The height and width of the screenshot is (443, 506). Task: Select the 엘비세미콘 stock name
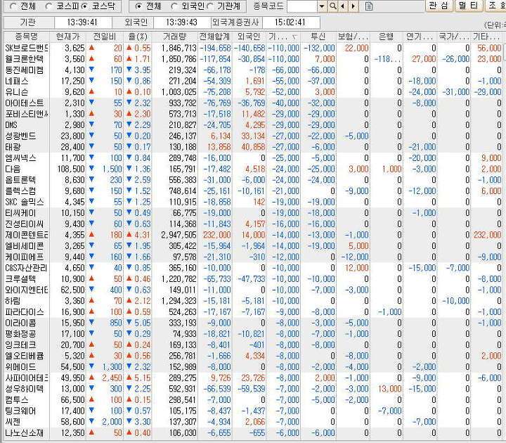pos(24,246)
